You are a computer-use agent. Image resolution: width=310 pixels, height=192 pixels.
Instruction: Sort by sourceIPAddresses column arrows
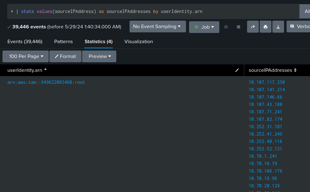(x=295, y=70)
